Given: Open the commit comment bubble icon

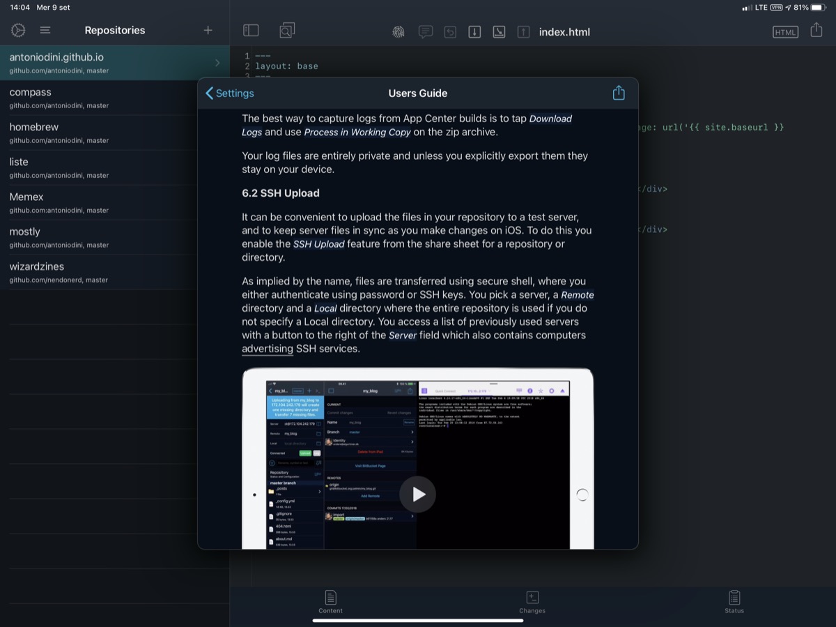Looking at the screenshot, I should pyautogui.click(x=425, y=32).
